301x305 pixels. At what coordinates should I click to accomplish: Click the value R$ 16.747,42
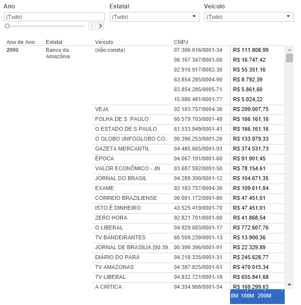point(249,60)
